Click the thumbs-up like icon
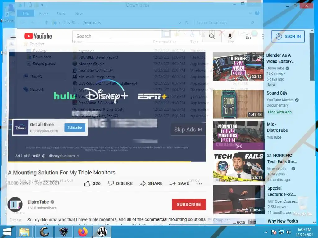Image resolution: width=318 pixels, height=238 pixels. point(87,183)
